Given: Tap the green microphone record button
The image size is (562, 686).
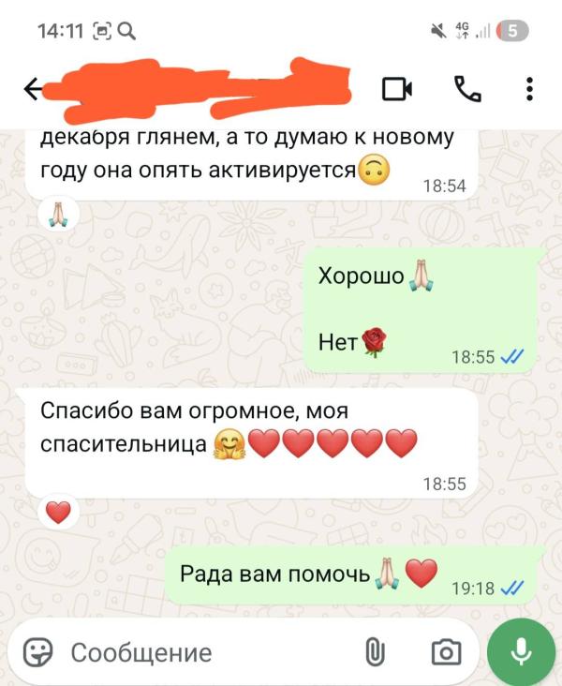Looking at the screenshot, I should pos(522,652).
